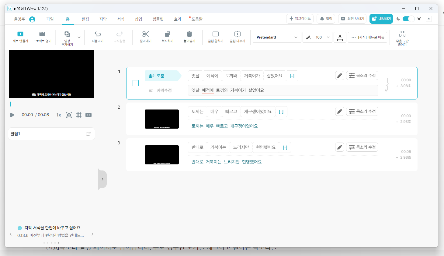Click the 클립1 export arrow icon
The height and width of the screenshot is (256, 444).
click(x=88, y=134)
